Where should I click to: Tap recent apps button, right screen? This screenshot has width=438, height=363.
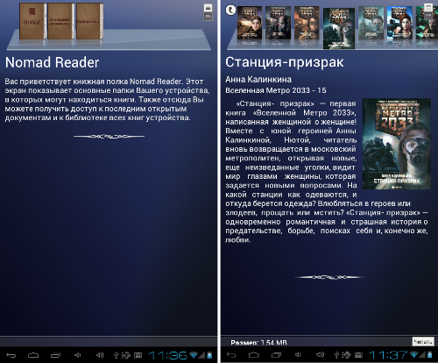click(276, 355)
